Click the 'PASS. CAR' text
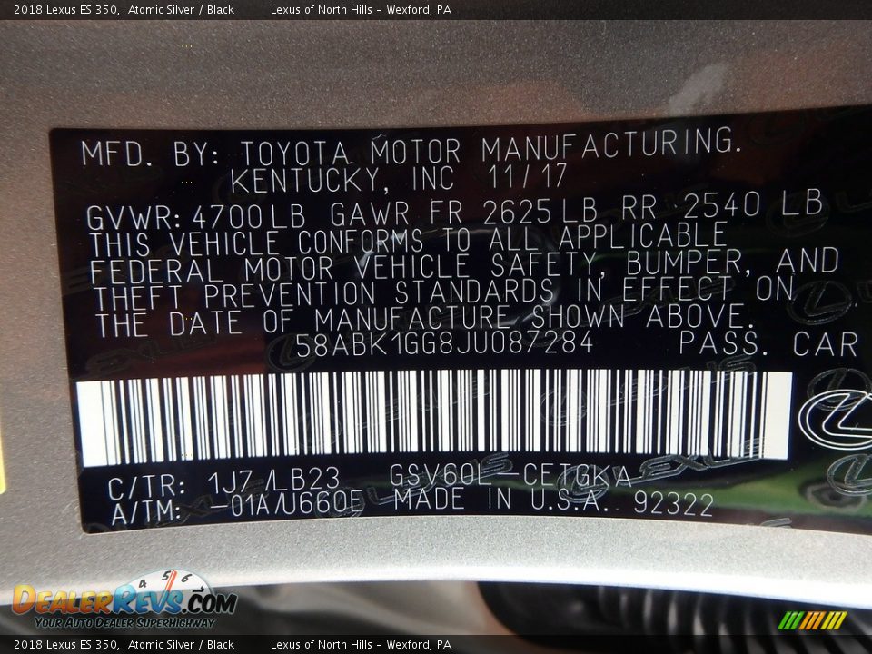872x654 pixels. (x=768, y=344)
